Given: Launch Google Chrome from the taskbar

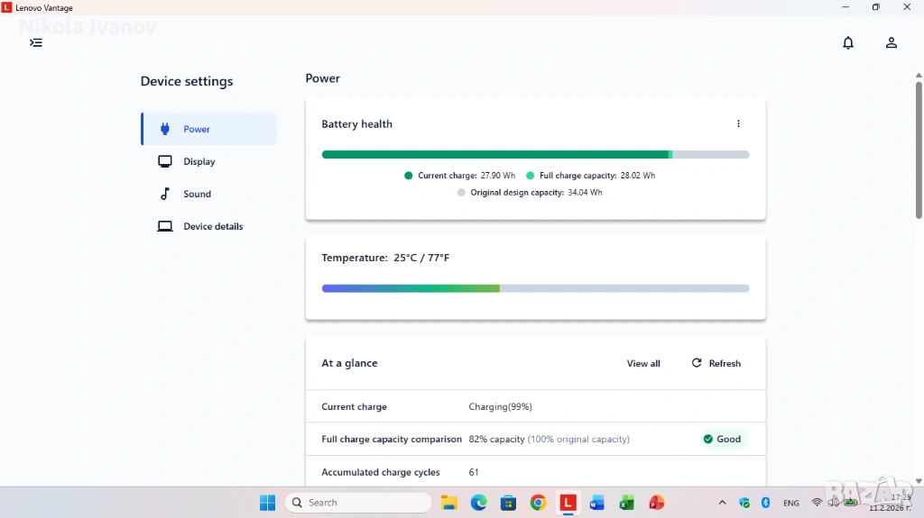Looking at the screenshot, I should [x=538, y=503].
